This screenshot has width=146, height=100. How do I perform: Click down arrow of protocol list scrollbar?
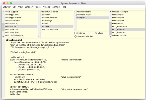tap(75, 30)
